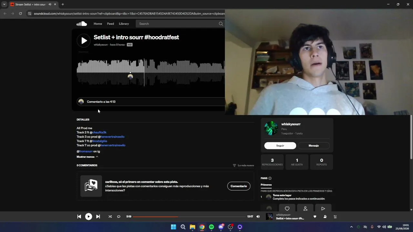Click whiskysourr name under the track title

[101, 45]
